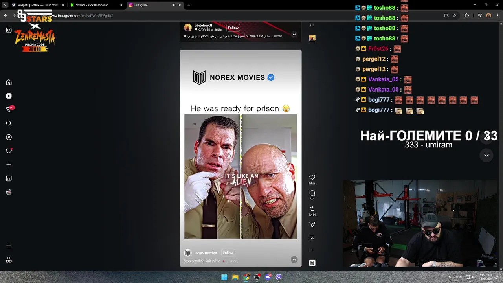This screenshot has width=503, height=283.
Task: Open the Chrome profile avatar
Action: tap(488, 16)
